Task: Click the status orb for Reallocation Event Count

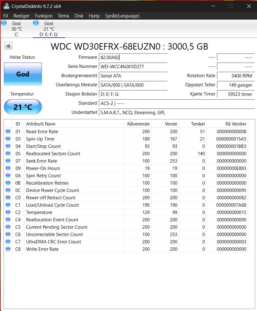Action: [8, 219]
